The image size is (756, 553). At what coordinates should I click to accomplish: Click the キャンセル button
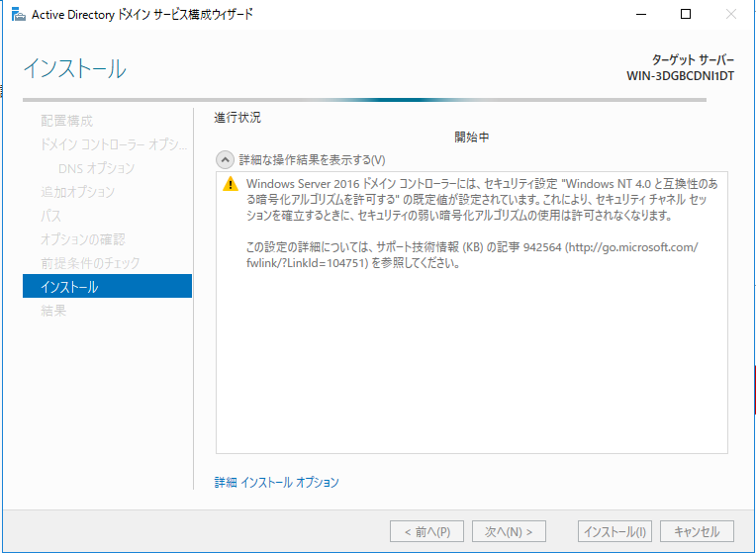tap(697, 531)
